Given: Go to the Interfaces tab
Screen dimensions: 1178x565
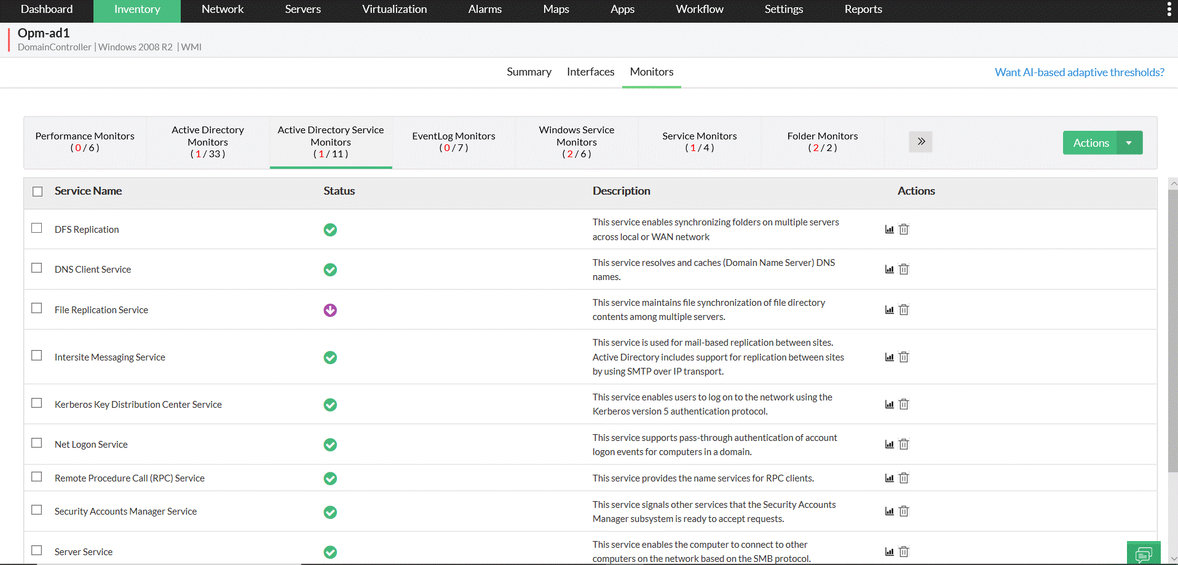Looking at the screenshot, I should click(590, 72).
